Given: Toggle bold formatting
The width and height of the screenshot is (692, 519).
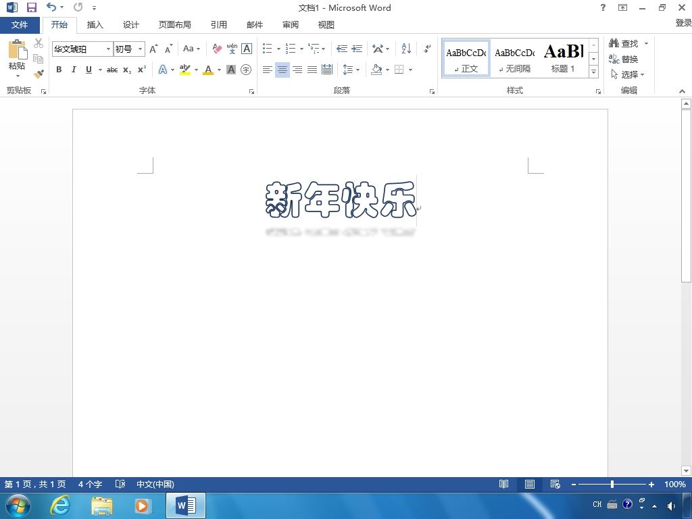Looking at the screenshot, I should click(59, 70).
